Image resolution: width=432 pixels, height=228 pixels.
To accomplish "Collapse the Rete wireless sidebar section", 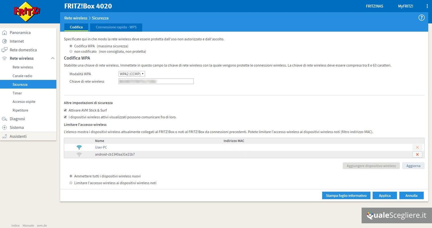I will [x=53, y=58].
